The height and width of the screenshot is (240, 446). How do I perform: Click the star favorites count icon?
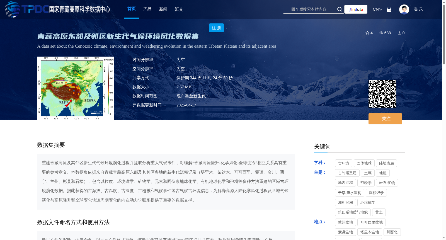click(x=367, y=33)
